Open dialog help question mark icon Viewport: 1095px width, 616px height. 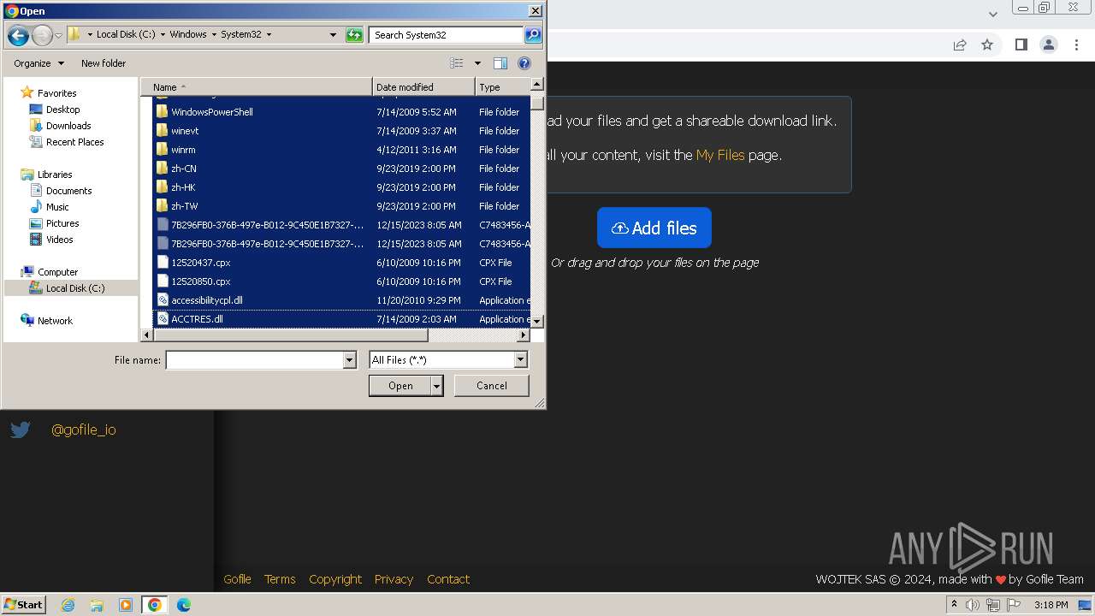pos(524,63)
